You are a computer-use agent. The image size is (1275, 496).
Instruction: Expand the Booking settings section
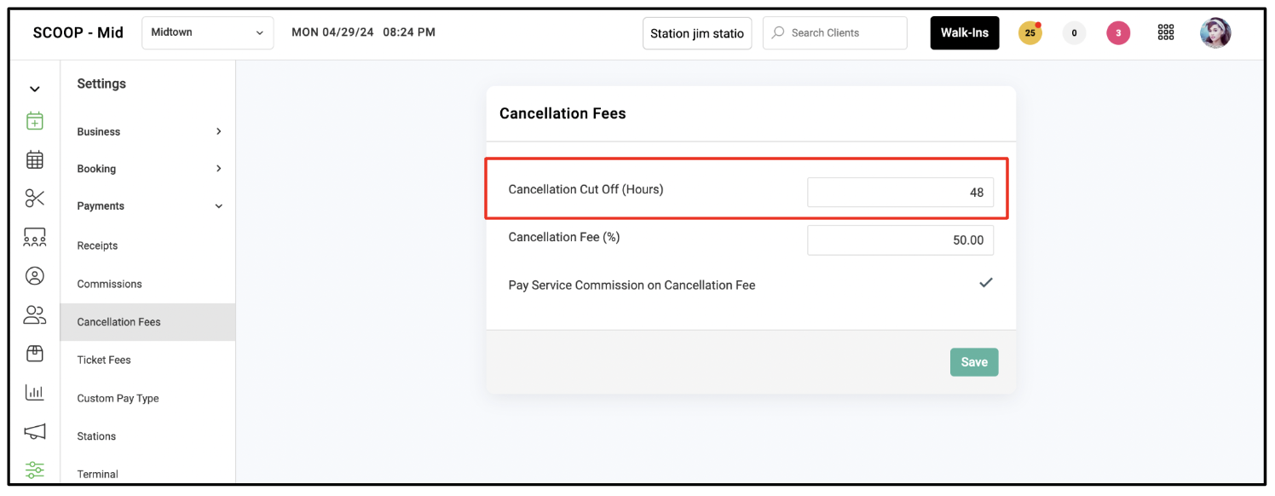tap(148, 169)
